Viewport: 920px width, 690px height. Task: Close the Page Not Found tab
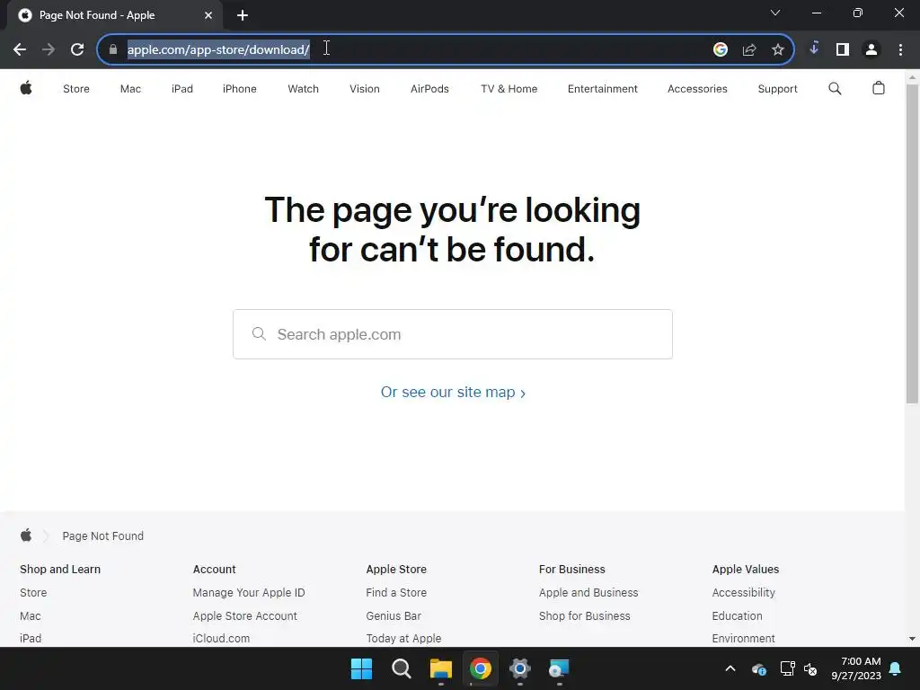click(208, 15)
